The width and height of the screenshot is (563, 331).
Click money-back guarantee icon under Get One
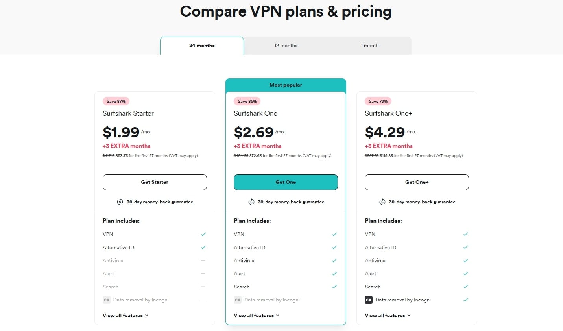tap(251, 202)
